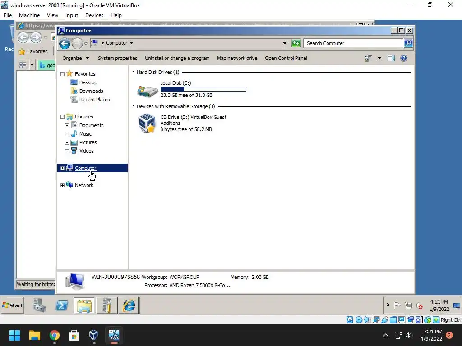The width and height of the screenshot is (462, 346).
Task: Click the host volume speaker icon
Action: pos(409,335)
